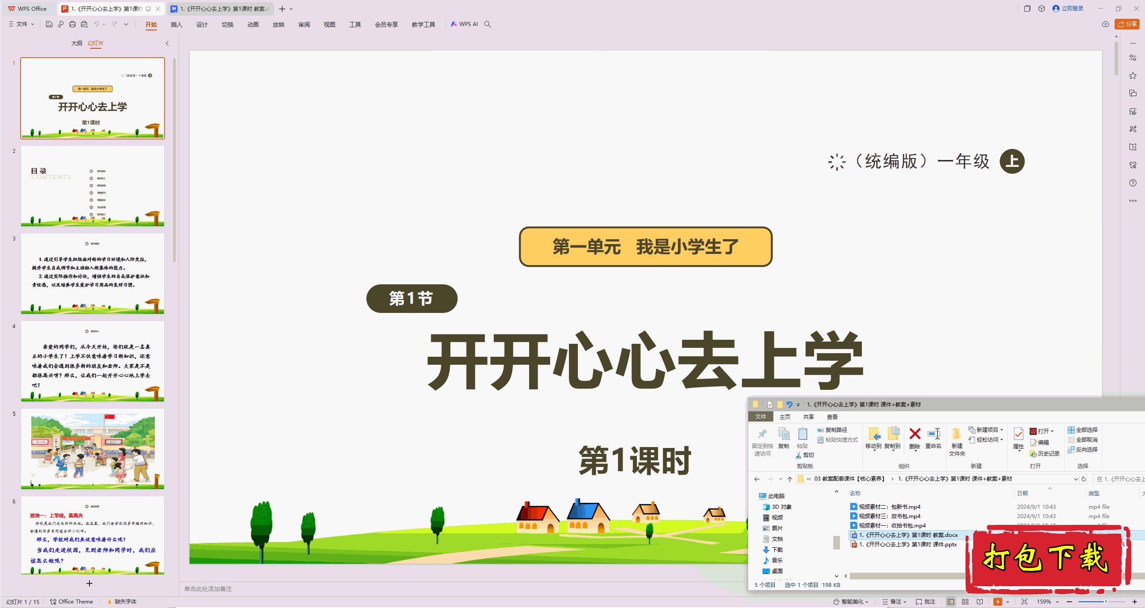This screenshot has height=608, width=1145.
Task: Click the zoom in plus button
Action: 1135,602
